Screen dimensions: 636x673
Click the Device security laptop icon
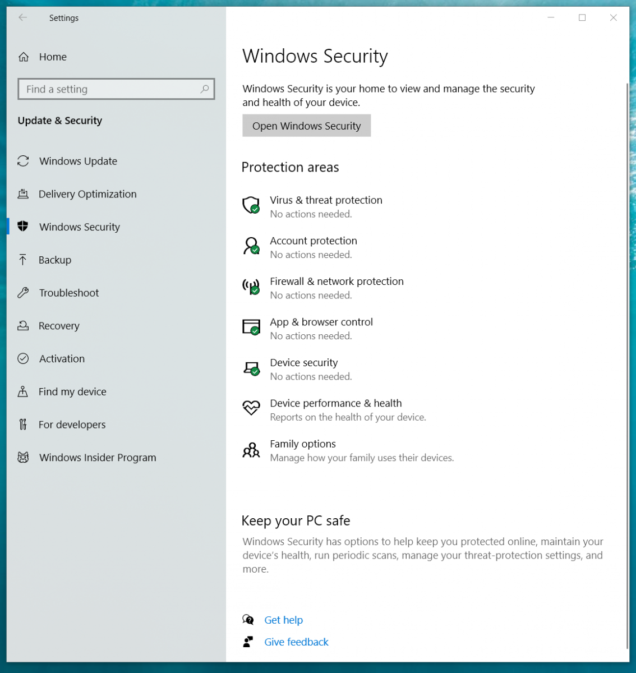pos(251,368)
